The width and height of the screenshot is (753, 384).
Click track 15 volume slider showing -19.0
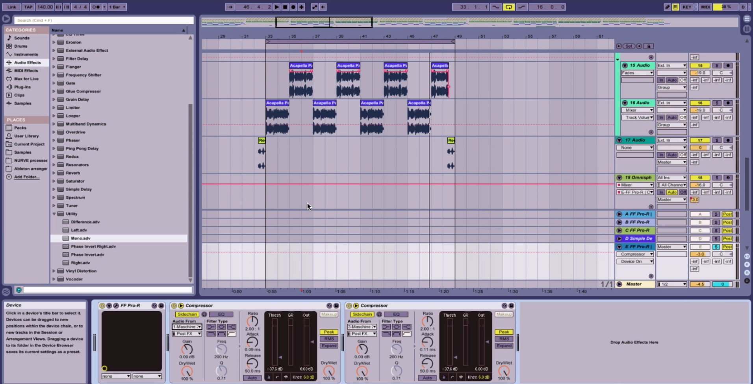[x=700, y=73]
